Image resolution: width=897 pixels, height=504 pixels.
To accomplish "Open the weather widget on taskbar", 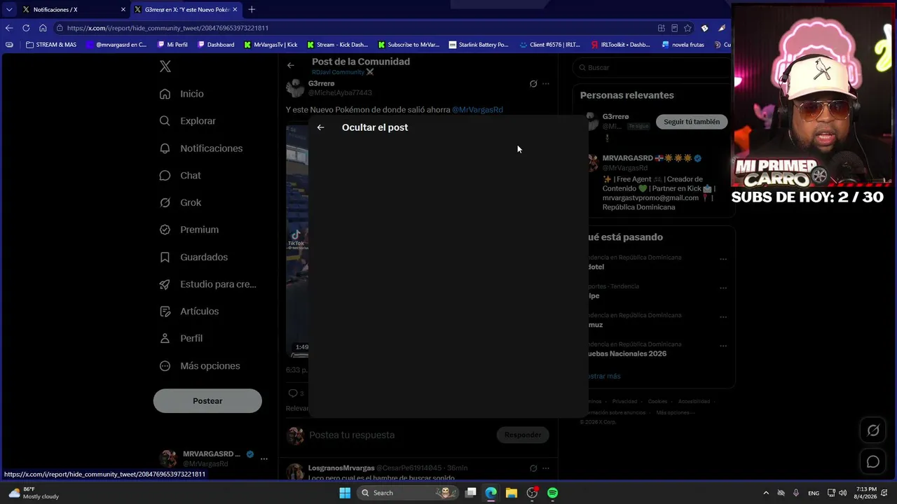I will [x=34, y=493].
